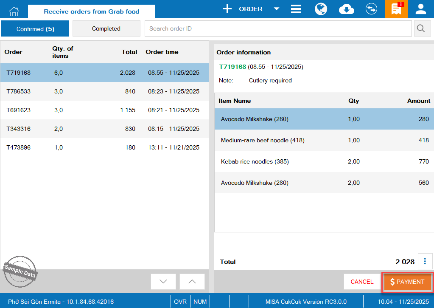
Task: Switch to the Completed tab
Action: (x=106, y=29)
